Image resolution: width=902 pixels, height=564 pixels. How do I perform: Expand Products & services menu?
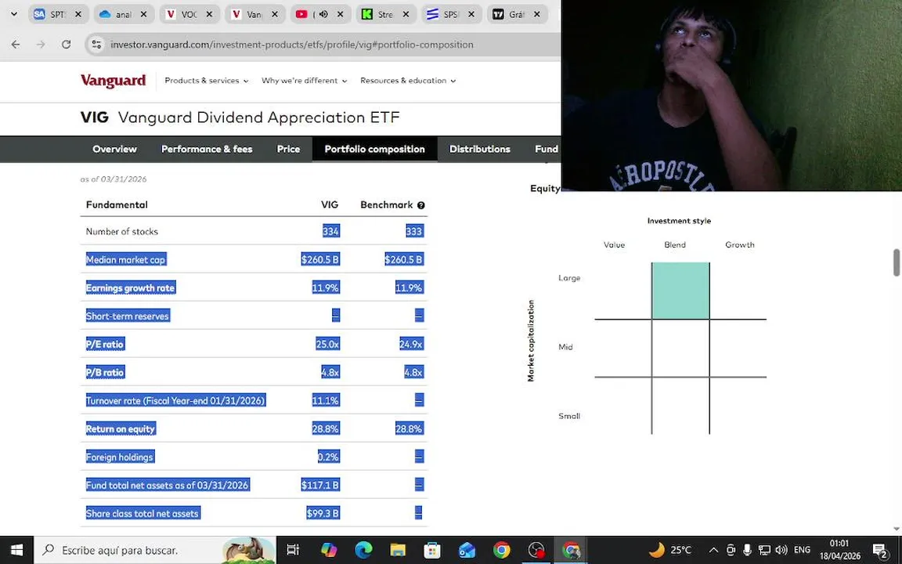click(207, 81)
